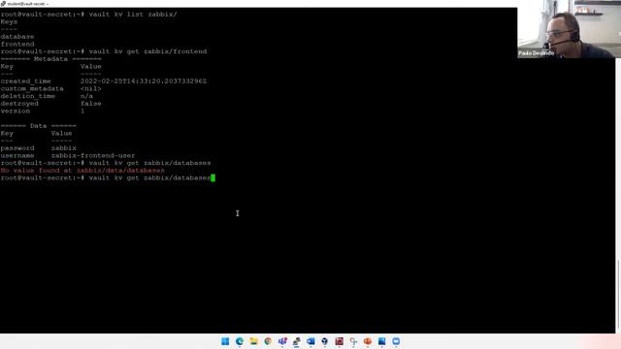Screen dimensions: 621x349
Task: Open the Snipping Tool taskbar icon
Action: coord(353,341)
